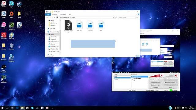Adjust the red microphone volume meter in OBS
Viewport: 196px width, 110px height.
point(154,76)
